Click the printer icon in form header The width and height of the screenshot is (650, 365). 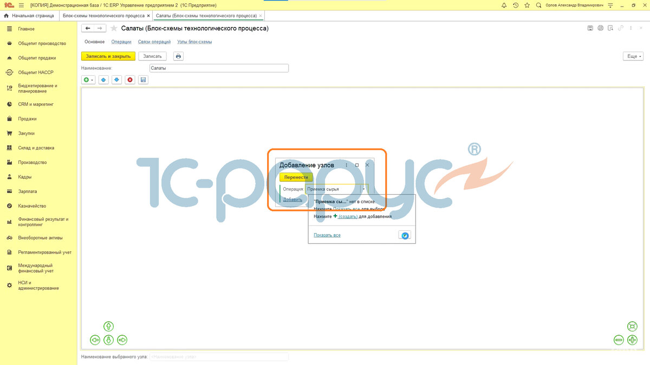[600, 28]
